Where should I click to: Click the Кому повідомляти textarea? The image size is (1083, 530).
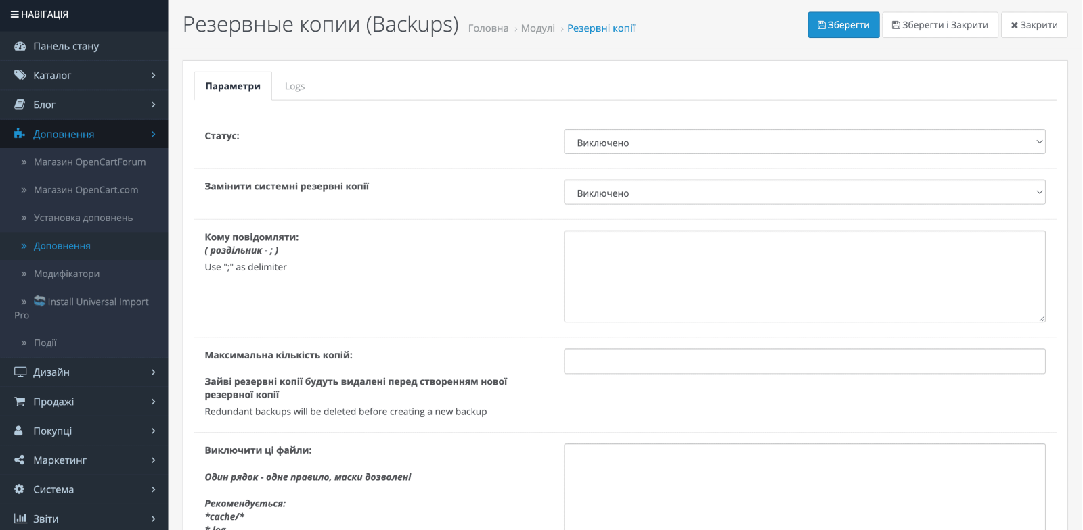click(805, 276)
